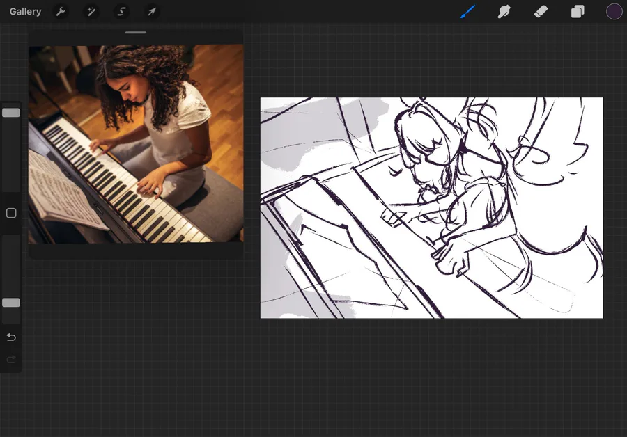The image size is (627, 437).
Task: Redo the last undone stroke
Action: [11, 359]
